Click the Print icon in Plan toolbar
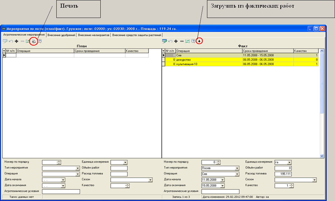The width and height of the screenshot is (335, 201). tap(33, 41)
